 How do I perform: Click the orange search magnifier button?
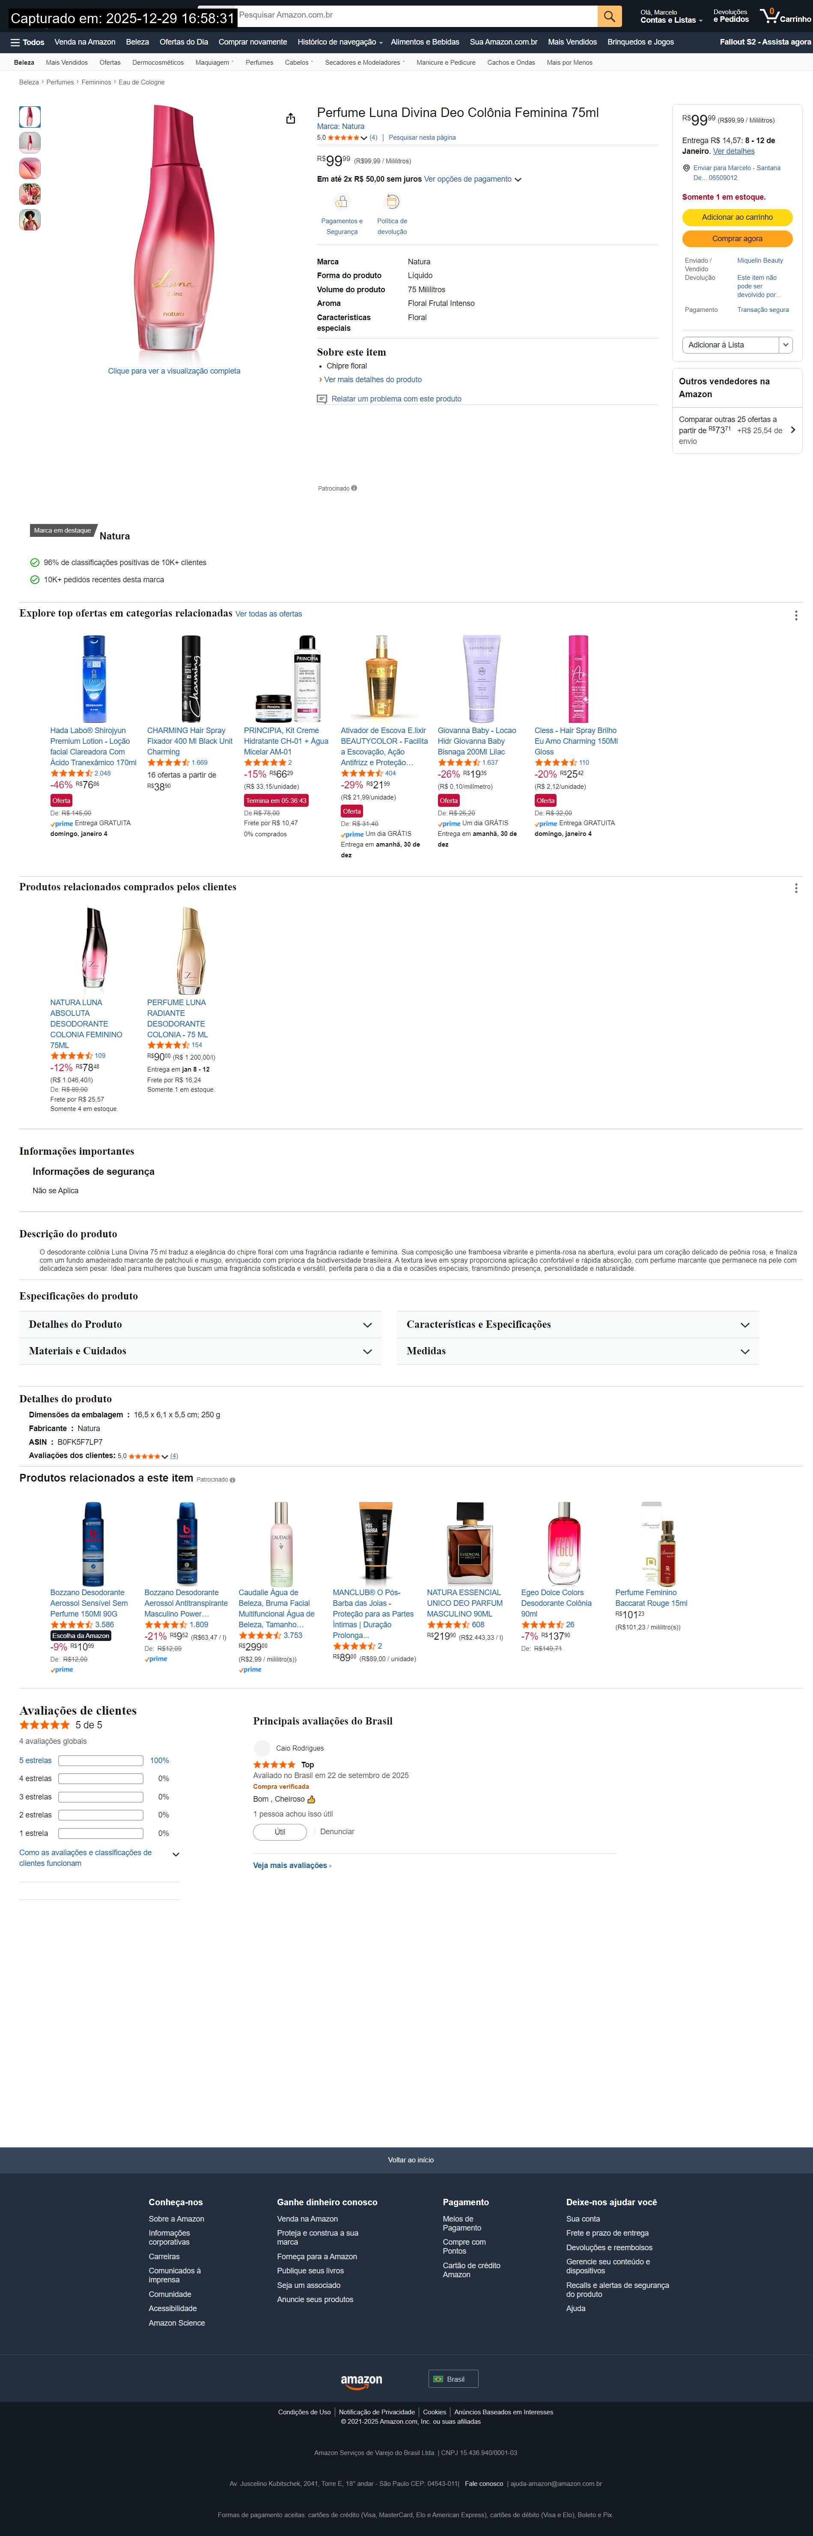(x=610, y=16)
